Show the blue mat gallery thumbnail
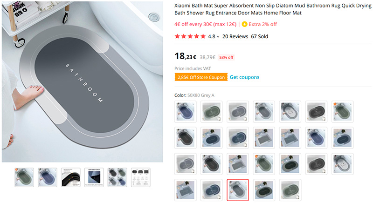Viewport: 373px width, 203px height. 48,177
